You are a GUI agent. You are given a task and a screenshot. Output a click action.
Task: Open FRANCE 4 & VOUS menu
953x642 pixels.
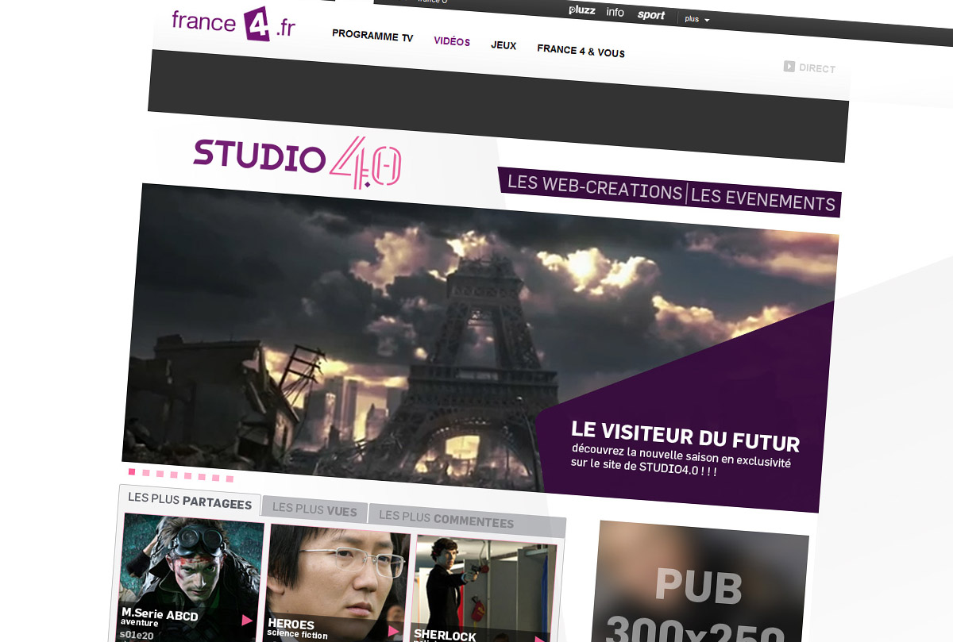click(581, 51)
